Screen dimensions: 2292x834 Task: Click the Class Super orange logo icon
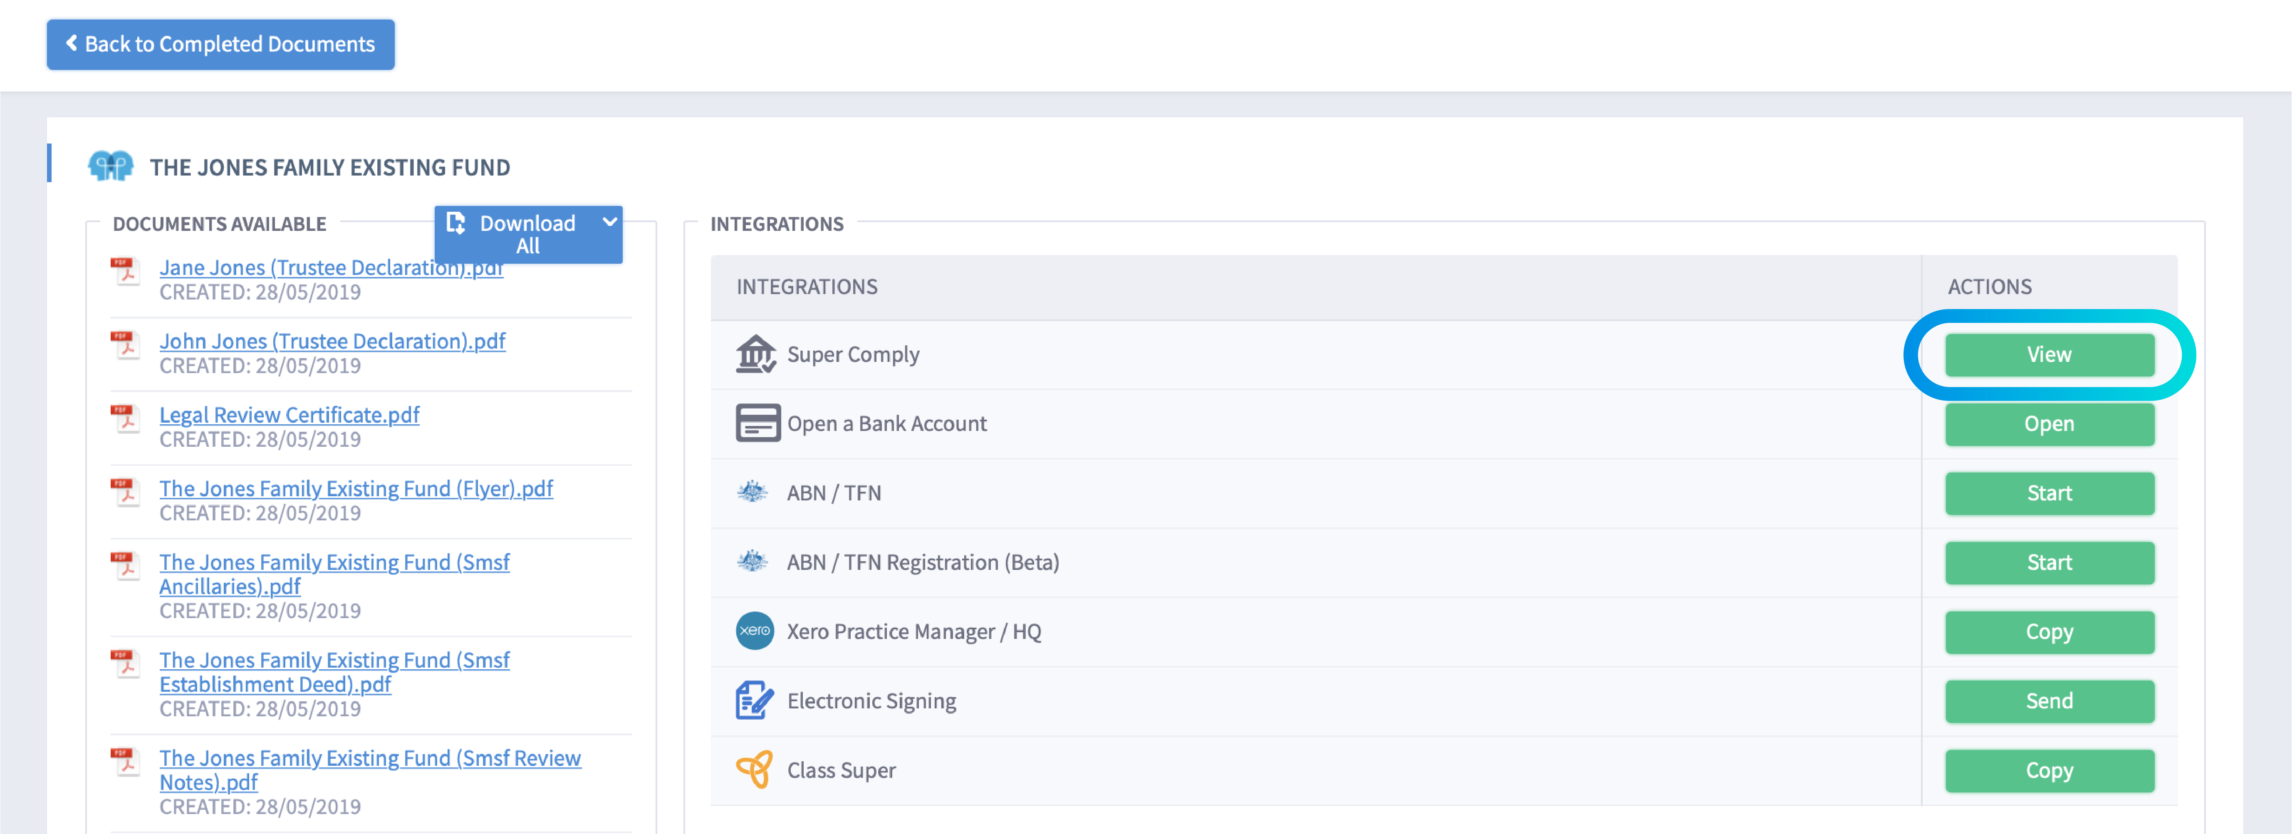coord(755,769)
